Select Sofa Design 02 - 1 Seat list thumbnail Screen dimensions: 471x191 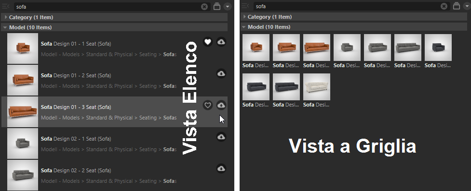pyautogui.click(x=23, y=143)
